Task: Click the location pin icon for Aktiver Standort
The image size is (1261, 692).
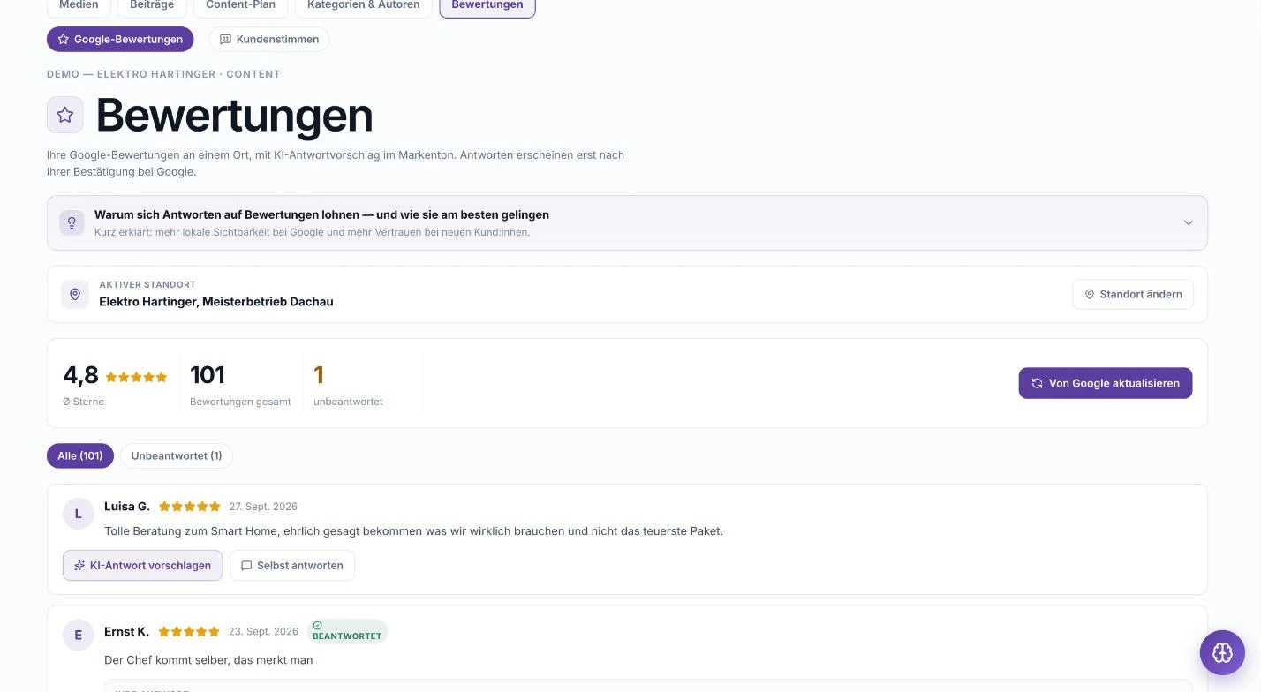Action: pos(75,294)
